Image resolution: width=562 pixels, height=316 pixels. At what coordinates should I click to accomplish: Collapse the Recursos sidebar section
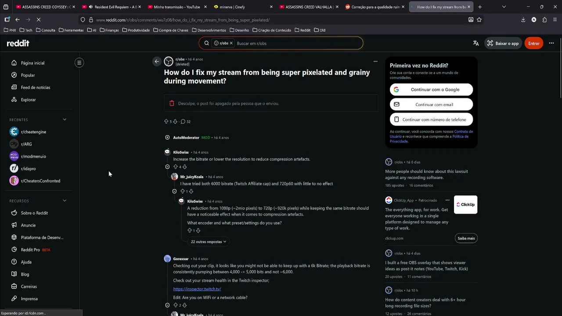[65, 201]
